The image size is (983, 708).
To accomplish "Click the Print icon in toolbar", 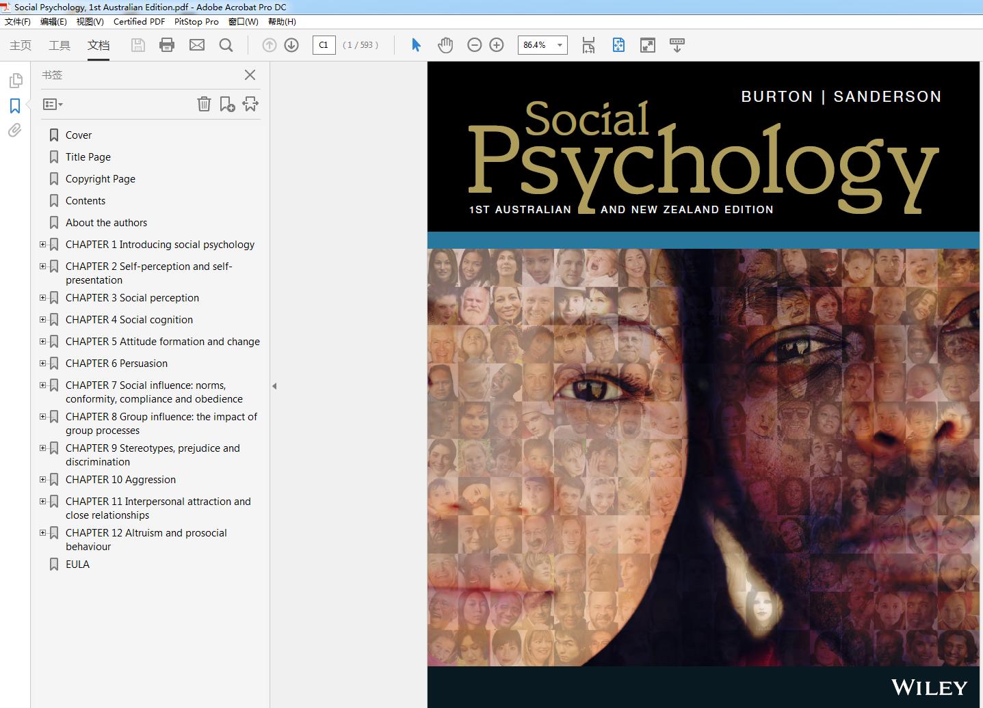I will point(166,45).
